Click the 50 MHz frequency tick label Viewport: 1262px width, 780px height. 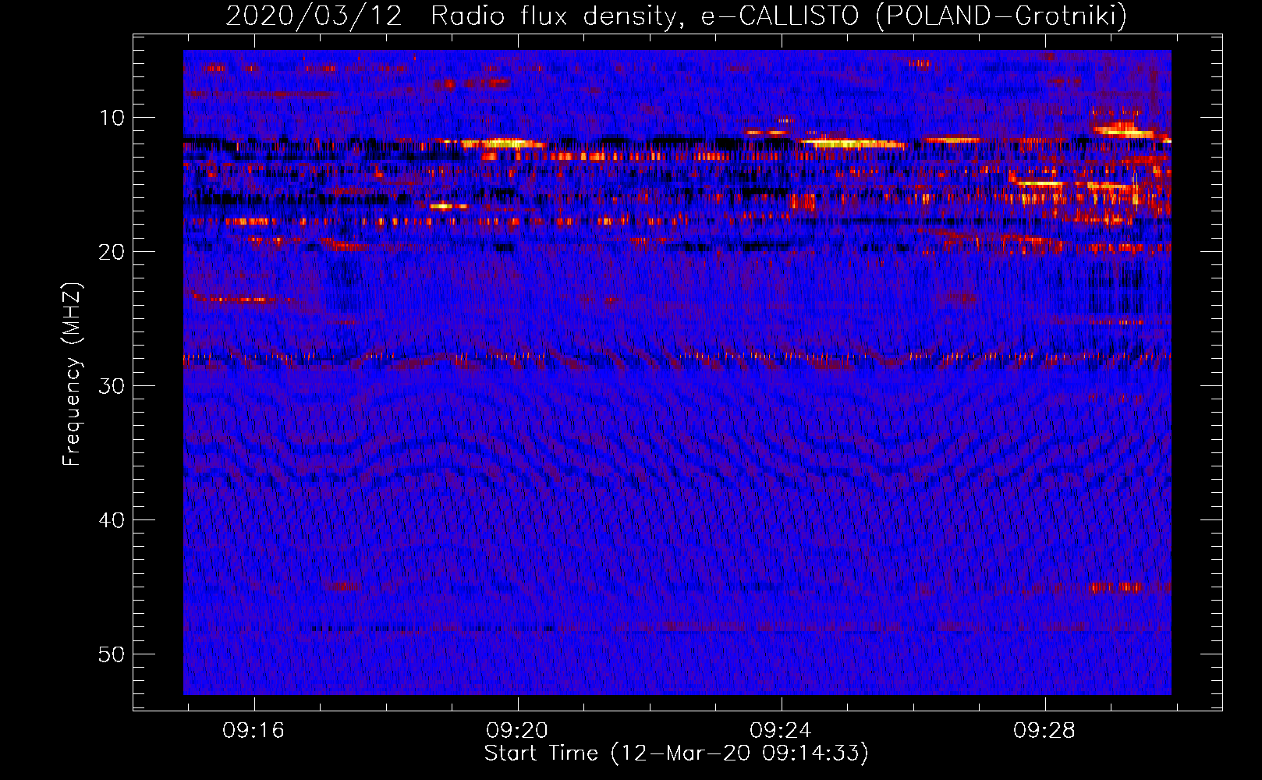pos(112,654)
